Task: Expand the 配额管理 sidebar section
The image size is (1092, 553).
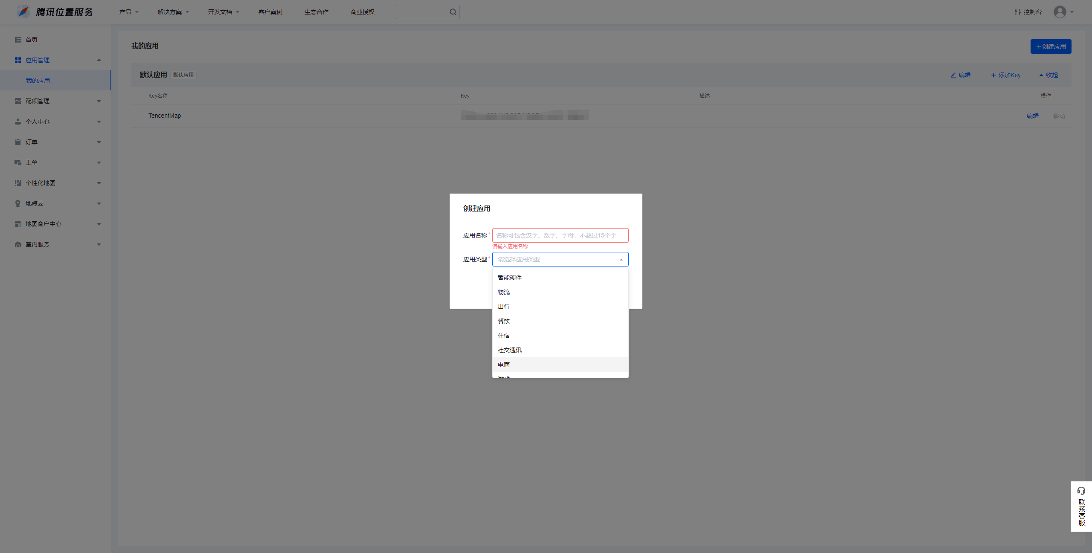Action: point(99,101)
